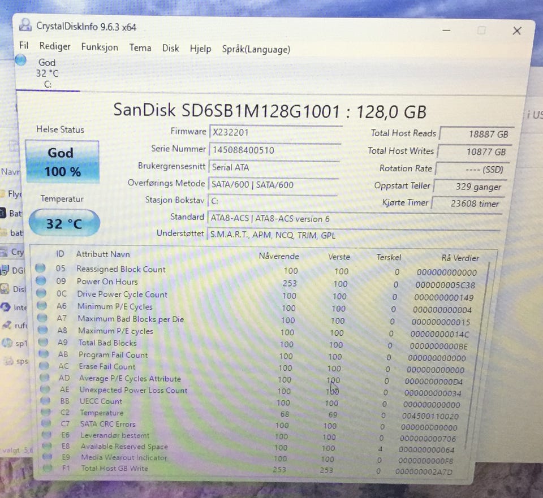The width and height of the screenshot is (543, 498).
Task: Click the Verste column header
Action: [339, 257]
